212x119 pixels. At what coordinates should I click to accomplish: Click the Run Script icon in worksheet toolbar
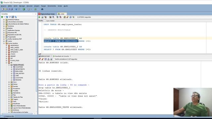click(x=42, y=17)
